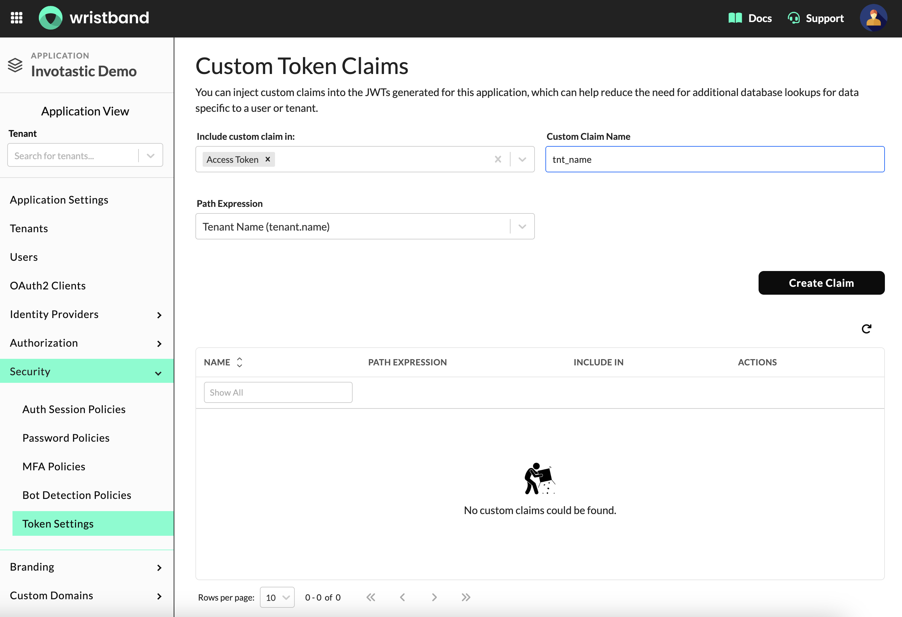This screenshot has height=617, width=902.
Task: Open the Tenant search dropdown arrow
Action: (151, 156)
